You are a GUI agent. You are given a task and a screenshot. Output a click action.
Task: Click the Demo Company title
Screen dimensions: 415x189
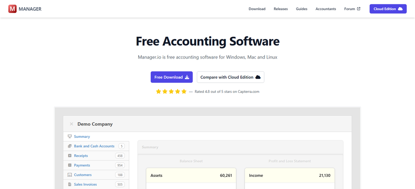click(95, 124)
